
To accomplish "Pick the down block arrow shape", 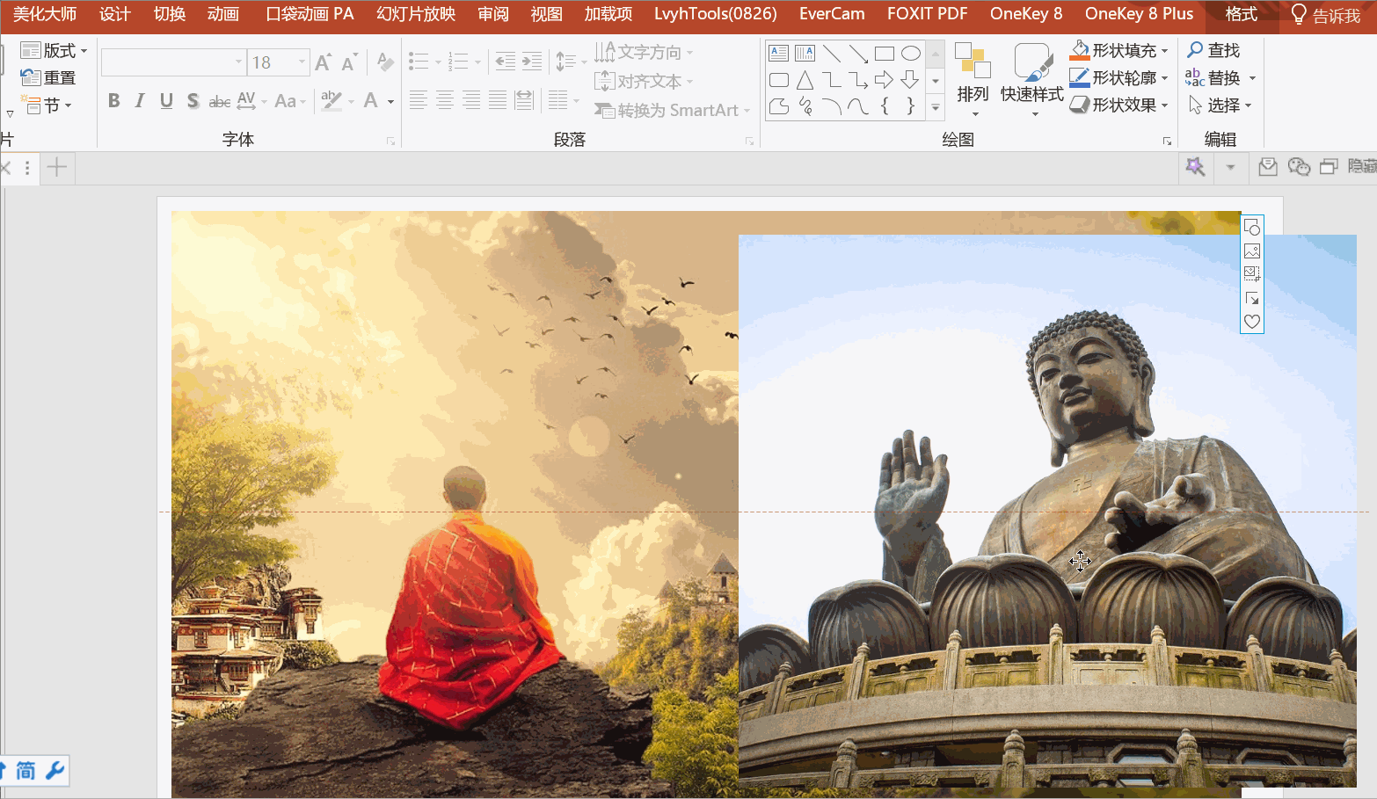I will [911, 80].
